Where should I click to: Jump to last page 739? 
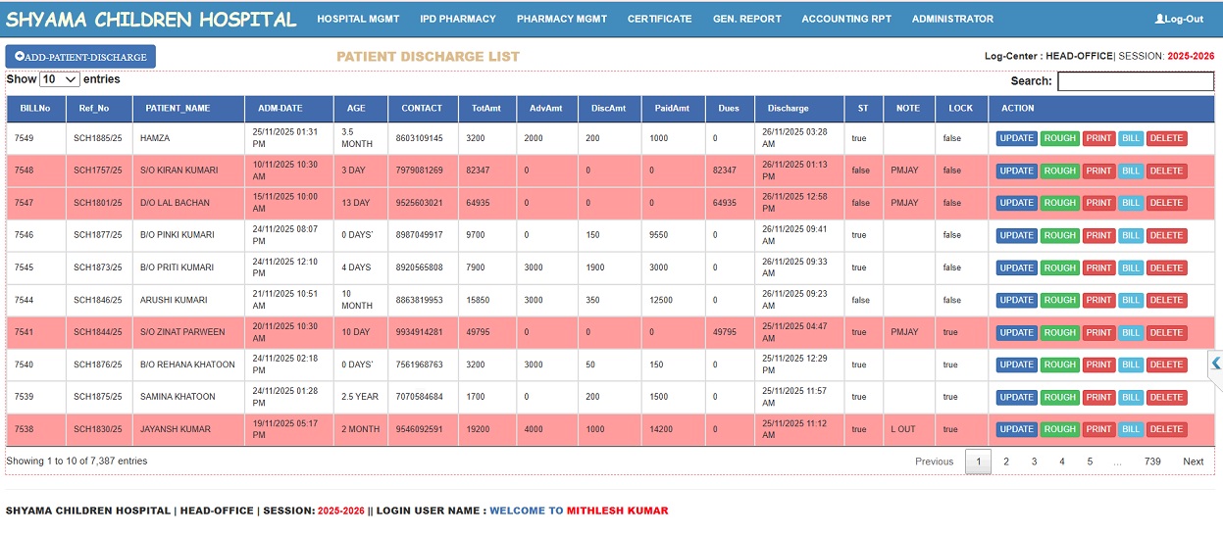(x=1152, y=461)
